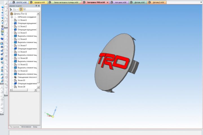The height and width of the screenshot is (135, 203).
Task: Select Эскиз:14 in the model tree
Action: tap(20, 87)
